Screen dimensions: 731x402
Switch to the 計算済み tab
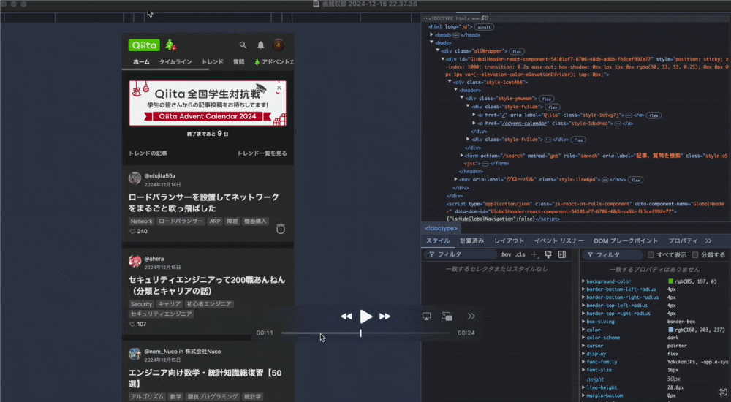tap(471, 240)
